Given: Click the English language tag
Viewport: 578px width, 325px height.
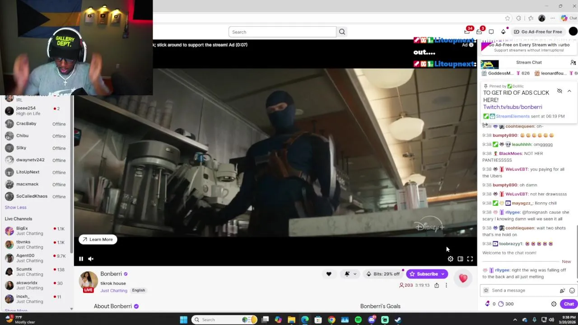Looking at the screenshot, I should [x=138, y=290].
